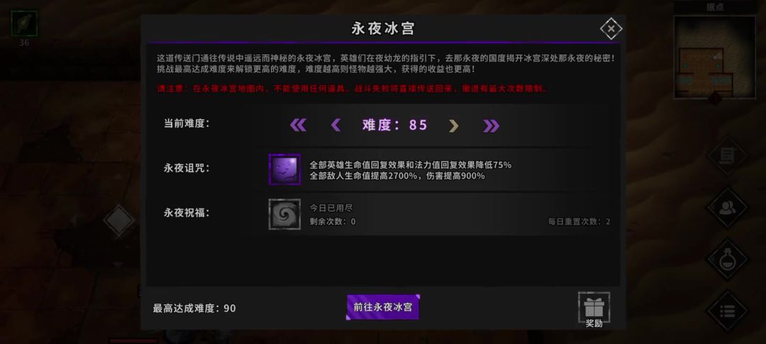Open the scroll quest diamond icon
The image size is (766, 344).
coord(728,156)
